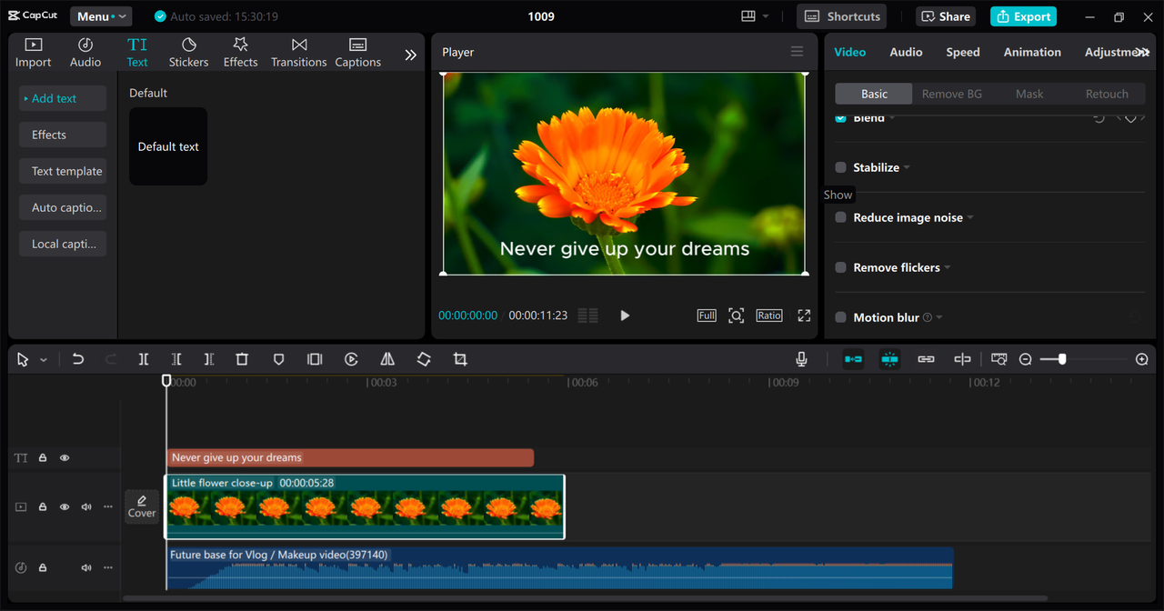Click the clip linkage chain icon
This screenshot has height=611, width=1164.
926,359
